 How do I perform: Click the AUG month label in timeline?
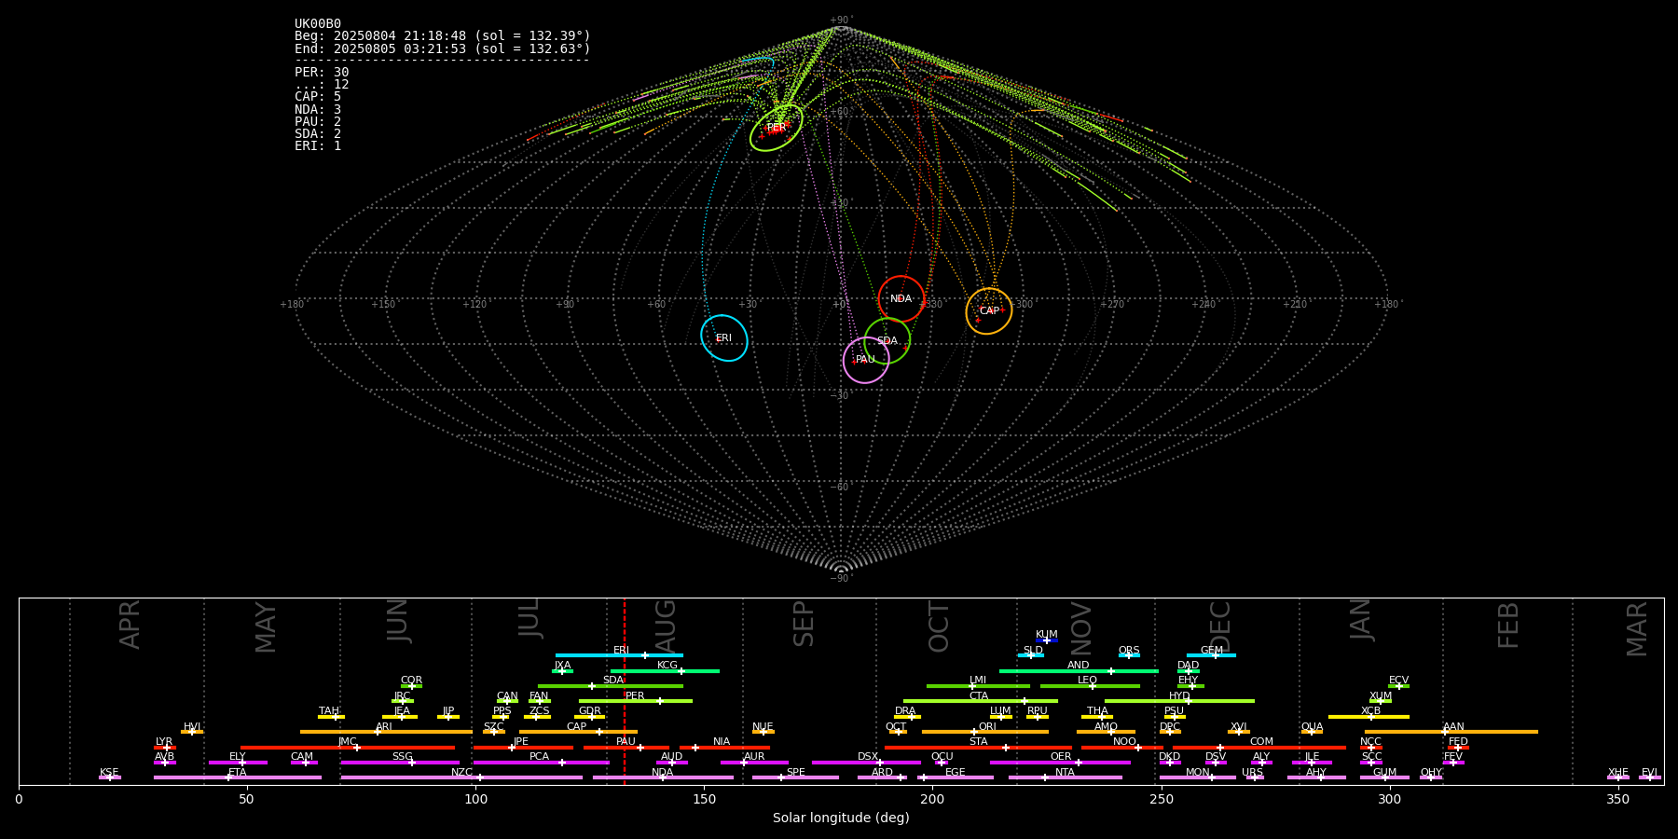(666, 626)
